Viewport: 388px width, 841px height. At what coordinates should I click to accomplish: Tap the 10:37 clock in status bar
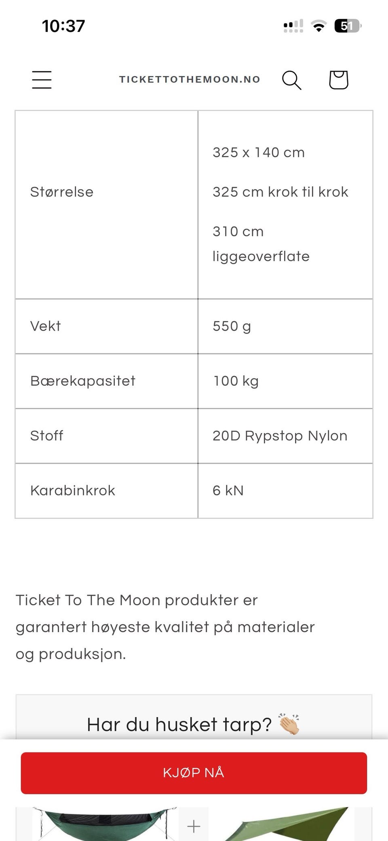click(x=63, y=26)
